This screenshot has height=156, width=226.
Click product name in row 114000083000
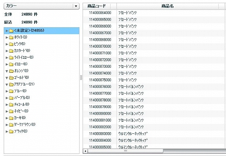pos(133,134)
